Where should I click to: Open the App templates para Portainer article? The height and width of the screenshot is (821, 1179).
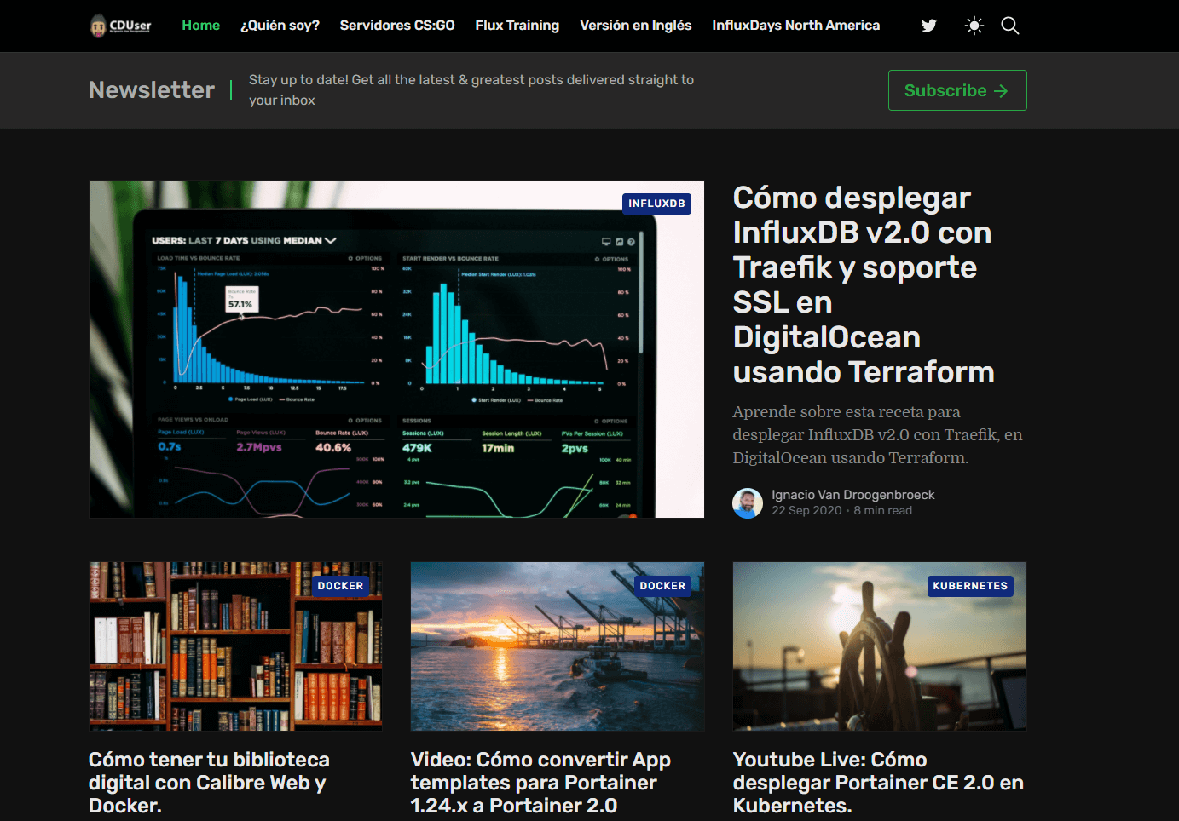click(540, 783)
